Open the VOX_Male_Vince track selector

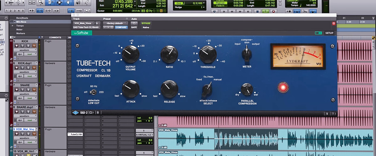pos(84,23)
